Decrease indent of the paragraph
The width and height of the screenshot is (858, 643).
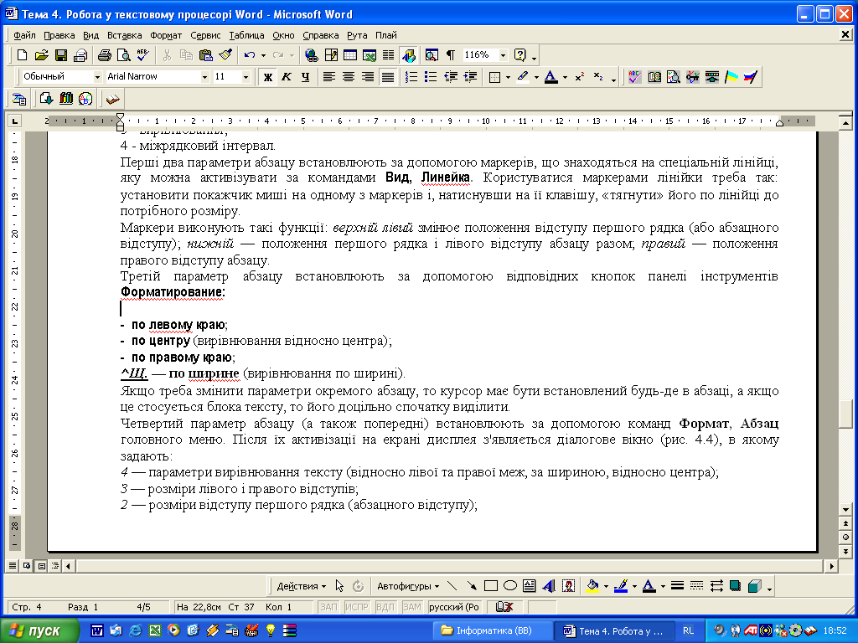click(450, 77)
